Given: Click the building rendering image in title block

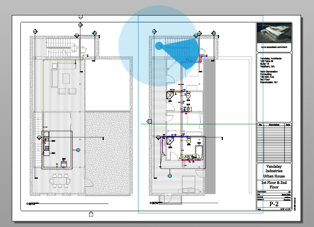Looking at the screenshot, I should coord(274,33).
